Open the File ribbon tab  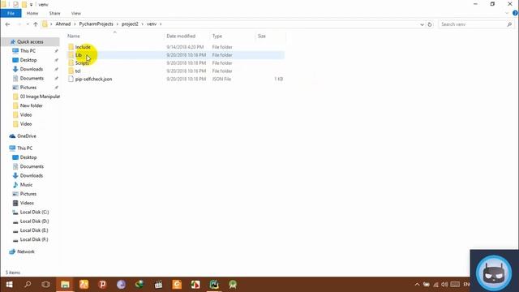11,13
